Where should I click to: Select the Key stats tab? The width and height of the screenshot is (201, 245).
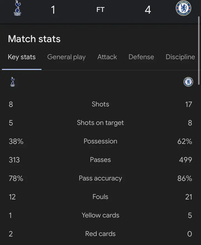point(22,57)
